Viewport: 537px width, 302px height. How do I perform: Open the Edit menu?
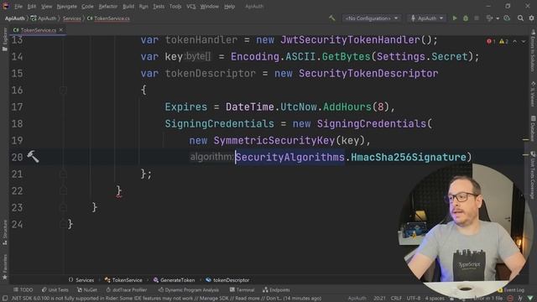click(32, 6)
